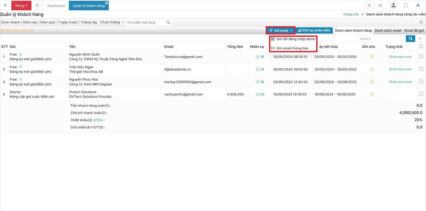The image size is (426, 211).
Task: Click the double-left chevron collapse icon
Action: (x=37, y=5)
